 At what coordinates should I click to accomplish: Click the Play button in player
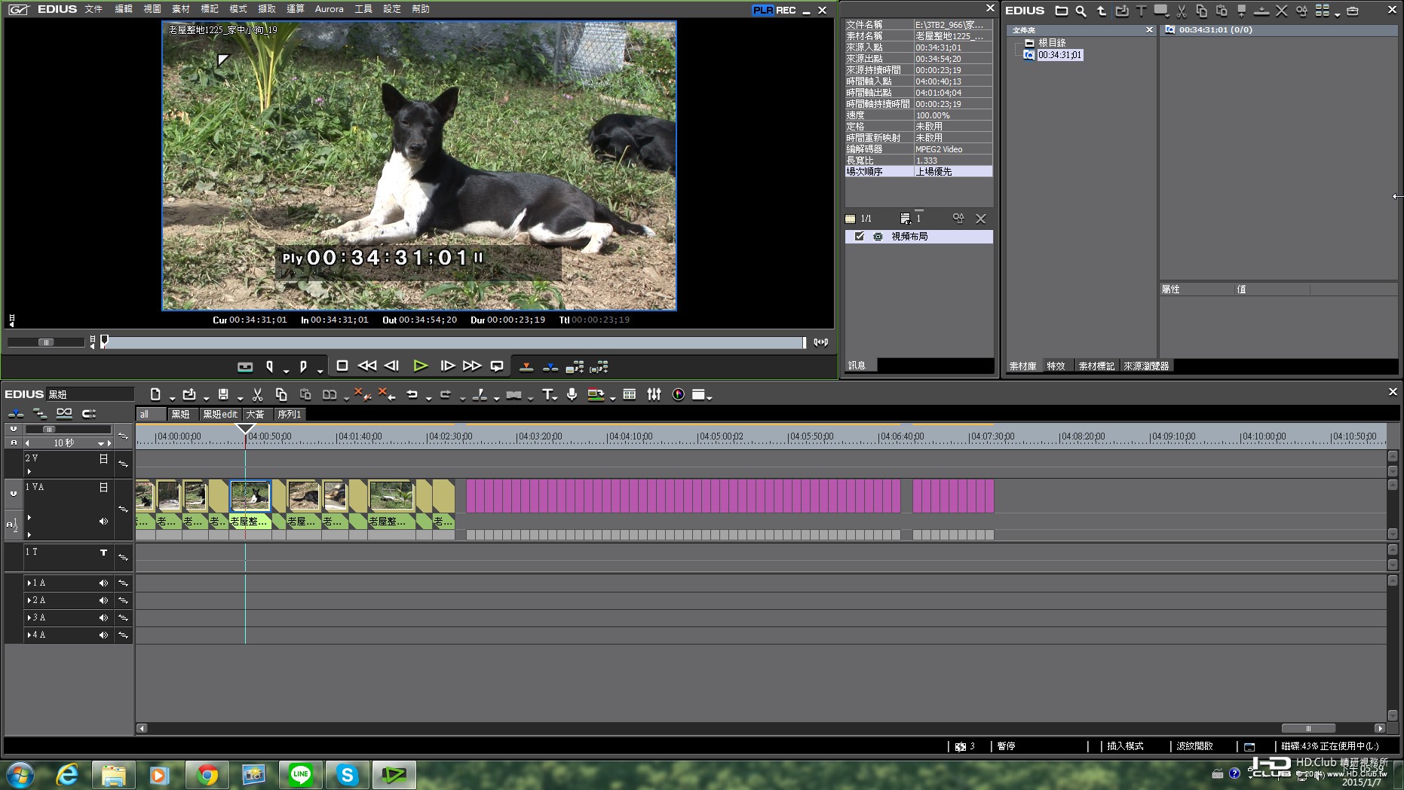(421, 366)
